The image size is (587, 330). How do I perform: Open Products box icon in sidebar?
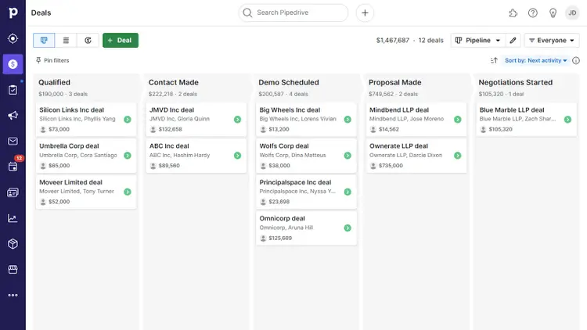13,244
